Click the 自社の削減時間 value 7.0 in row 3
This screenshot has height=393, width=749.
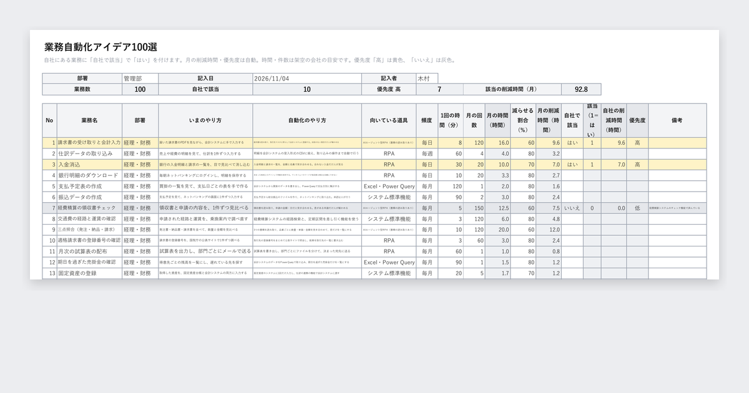tap(614, 165)
